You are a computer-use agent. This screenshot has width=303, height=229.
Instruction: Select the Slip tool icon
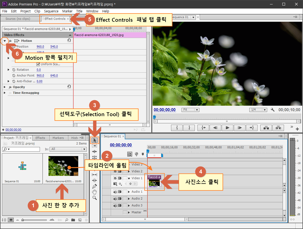point(94,175)
